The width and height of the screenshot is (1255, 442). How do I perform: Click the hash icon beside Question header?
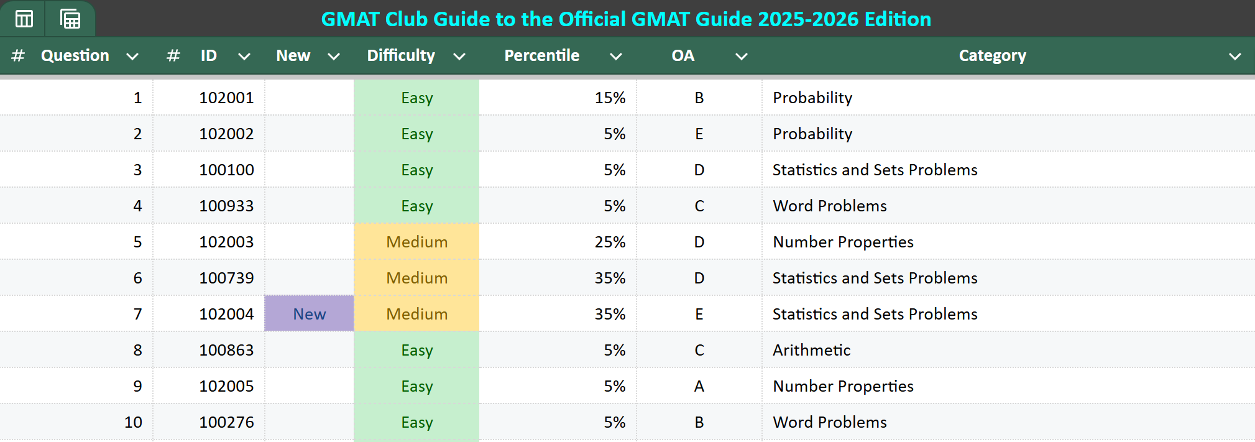click(18, 56)
